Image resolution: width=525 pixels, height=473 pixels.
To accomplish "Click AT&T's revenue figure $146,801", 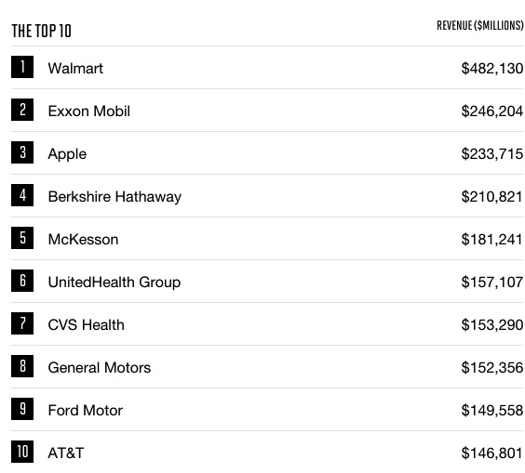I will [x=491, y=453].
